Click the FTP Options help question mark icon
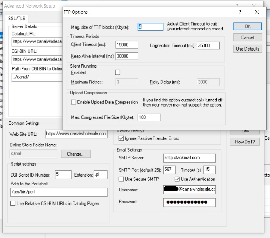The width and height of the screenshot is (270, 238). tap(240, 12)
